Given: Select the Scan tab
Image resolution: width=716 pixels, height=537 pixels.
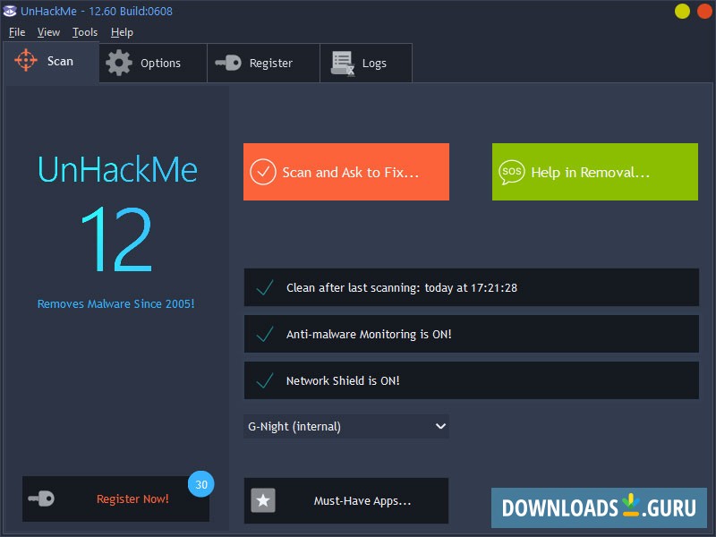Looking at the screenshot, I should 51,62.
